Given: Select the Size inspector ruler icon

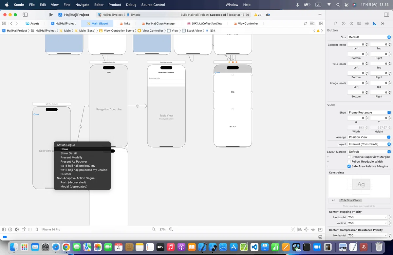Looking at the screenshot, I should pyautogui.click(x=374, y=24).
